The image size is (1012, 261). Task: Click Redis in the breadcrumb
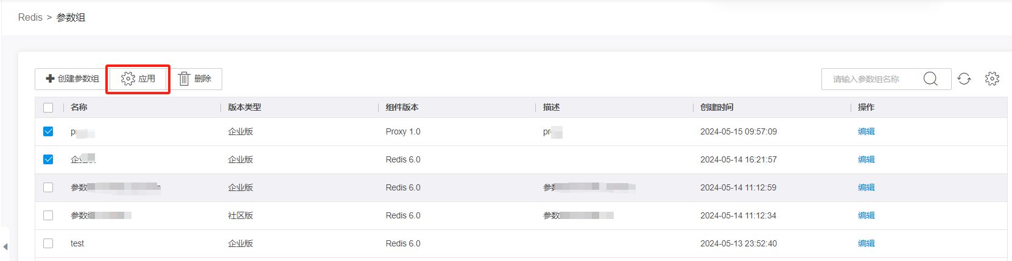[30, 18]
